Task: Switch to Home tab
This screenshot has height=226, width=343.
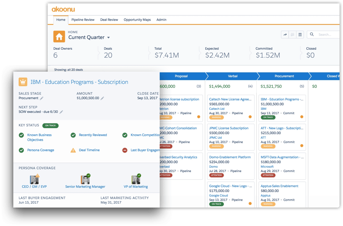Action: (61, 20)
